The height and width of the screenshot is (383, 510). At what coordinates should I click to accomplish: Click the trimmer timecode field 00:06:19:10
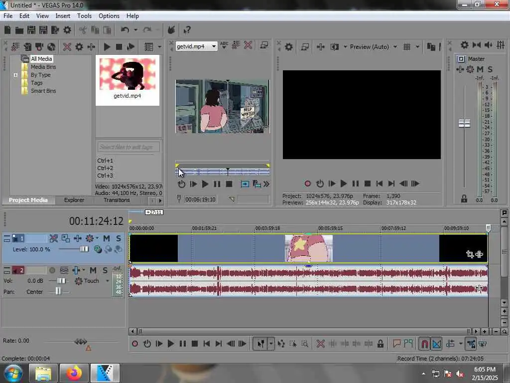[x=200, y=199]
